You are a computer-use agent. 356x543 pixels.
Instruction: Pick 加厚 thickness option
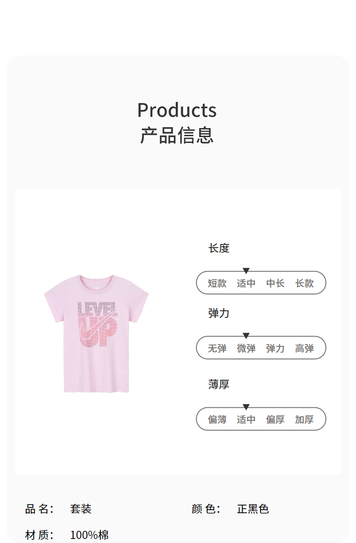click(305, 419)
